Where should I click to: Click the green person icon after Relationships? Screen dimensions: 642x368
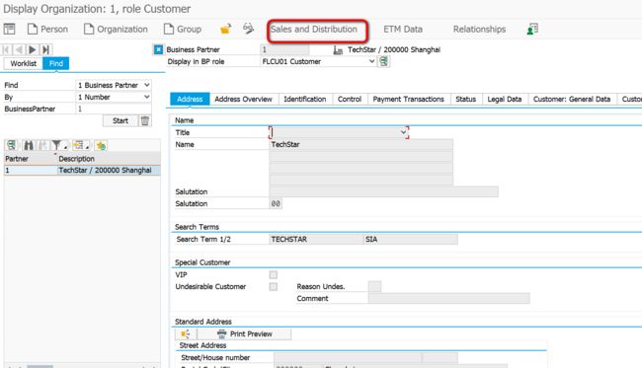point(532,29)
